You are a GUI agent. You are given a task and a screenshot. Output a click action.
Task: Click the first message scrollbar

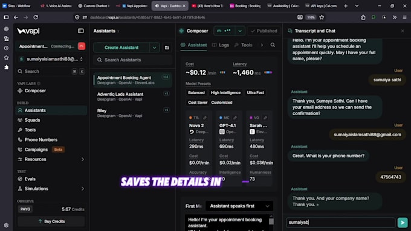pos(271,221)
